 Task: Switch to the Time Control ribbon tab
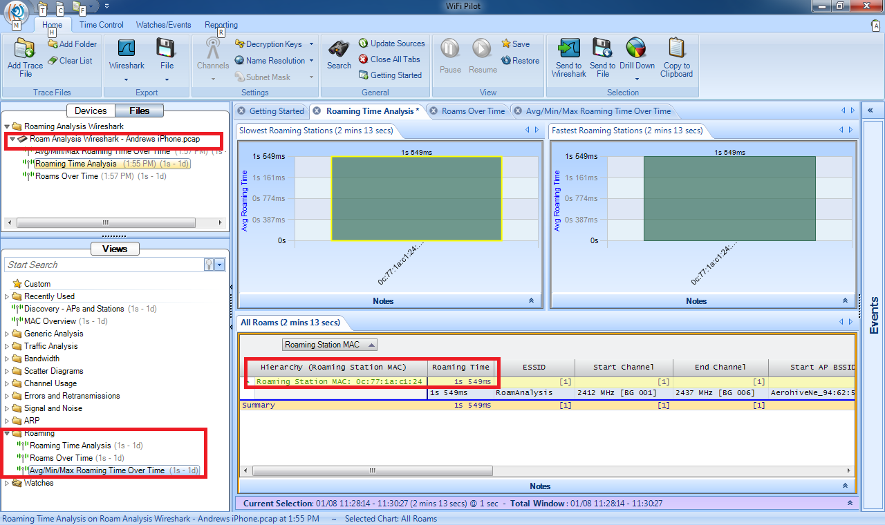[x=101, y=24]
